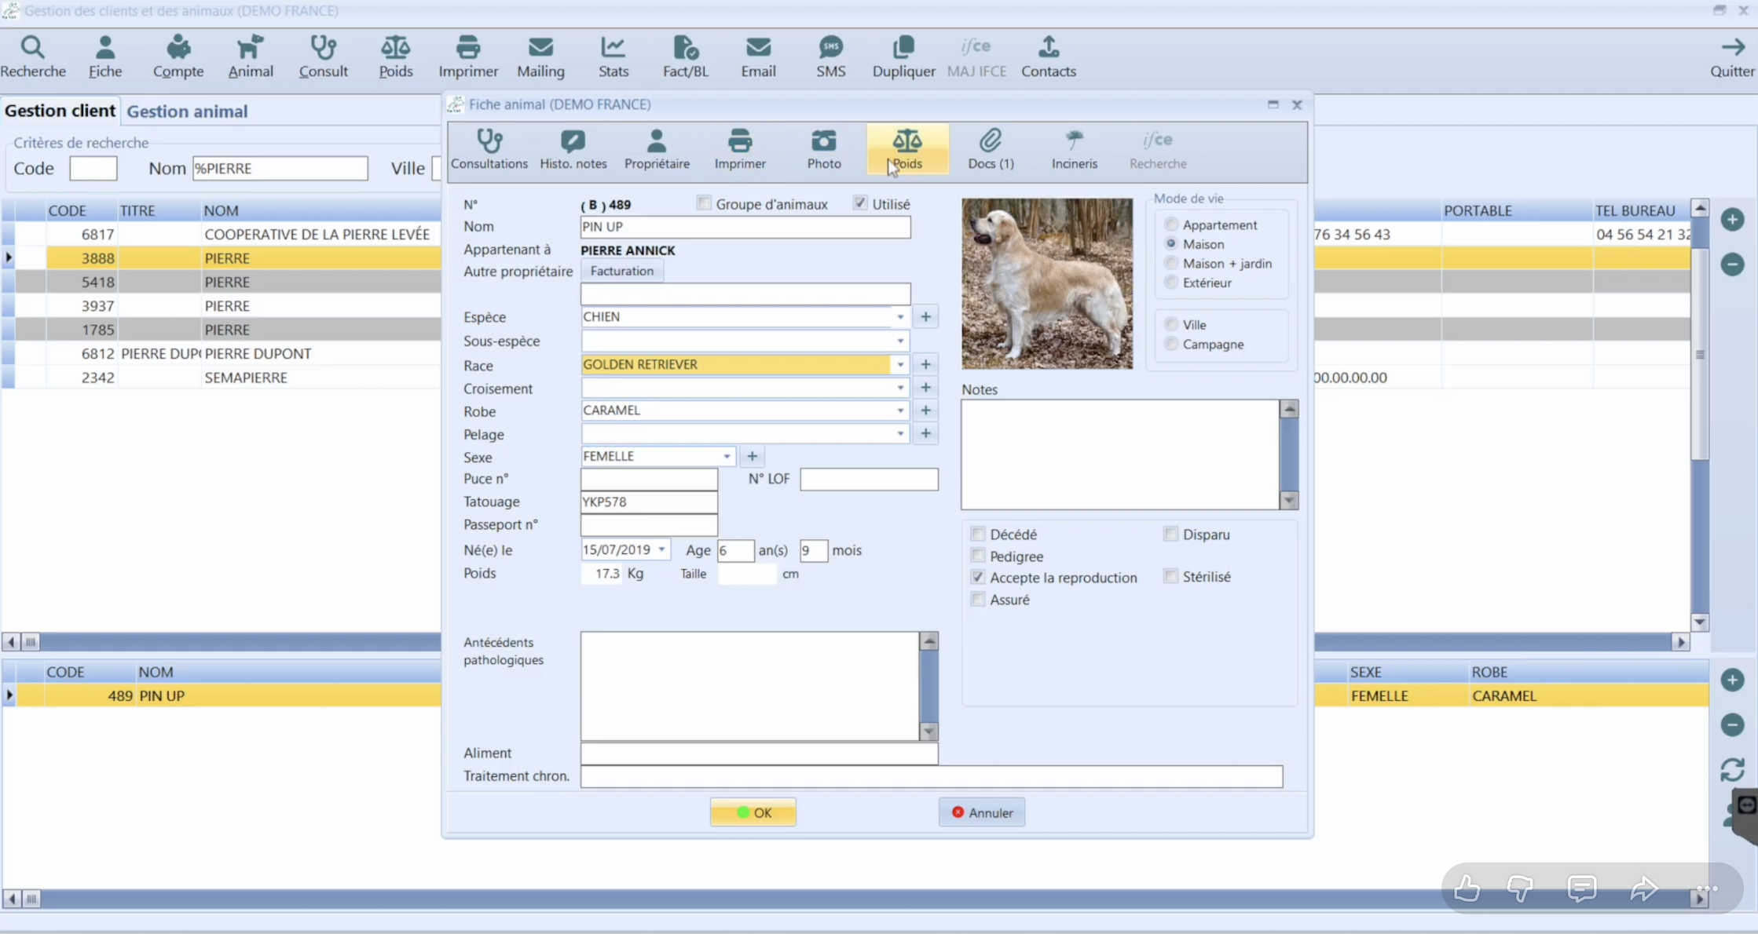
Task: Check the Décédé checkbox
Action: coord(977,534)
